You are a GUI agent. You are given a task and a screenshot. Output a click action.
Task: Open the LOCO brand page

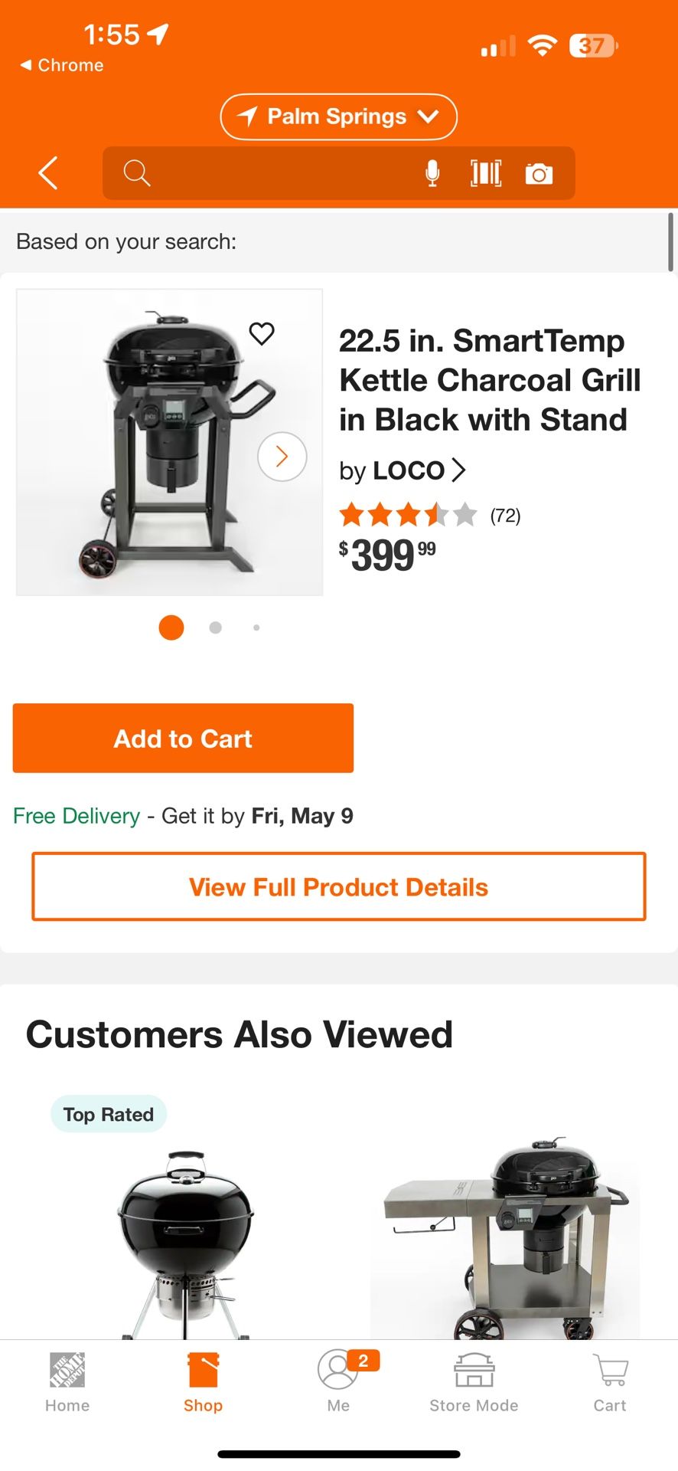click(403, 470)
